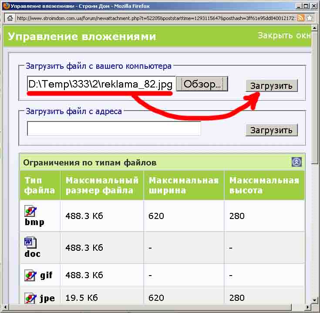Screen dimensions: 320x313
Task: Click the horizontal scrollbar left arrow
Action: point(5,307)
